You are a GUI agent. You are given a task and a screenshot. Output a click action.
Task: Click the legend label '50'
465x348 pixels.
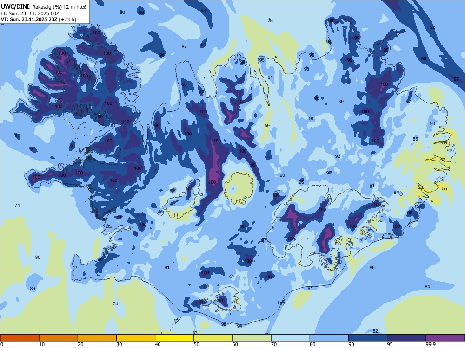(x=197, y=344)
